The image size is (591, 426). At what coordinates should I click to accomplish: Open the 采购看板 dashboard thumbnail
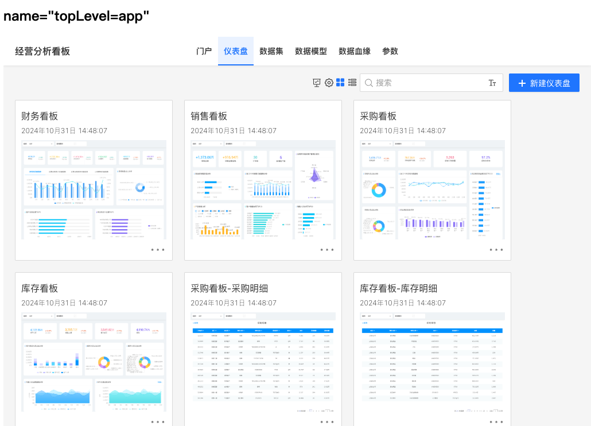click(432, 189)
